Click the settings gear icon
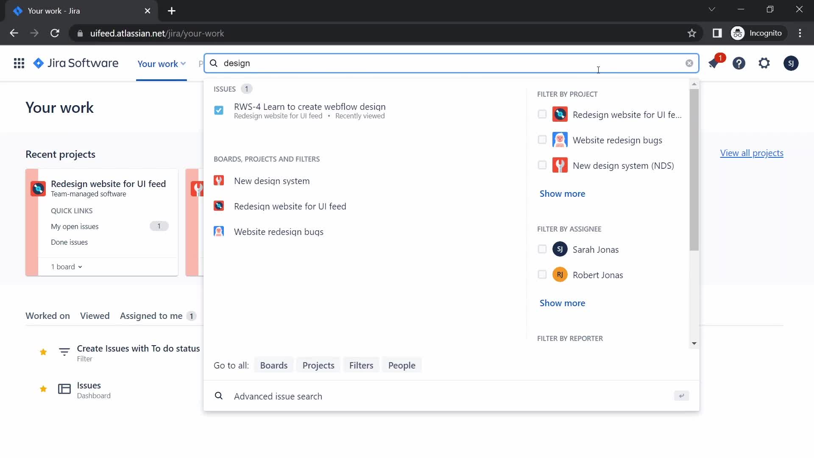Viewport: 814px width, 458px height. 764,63
